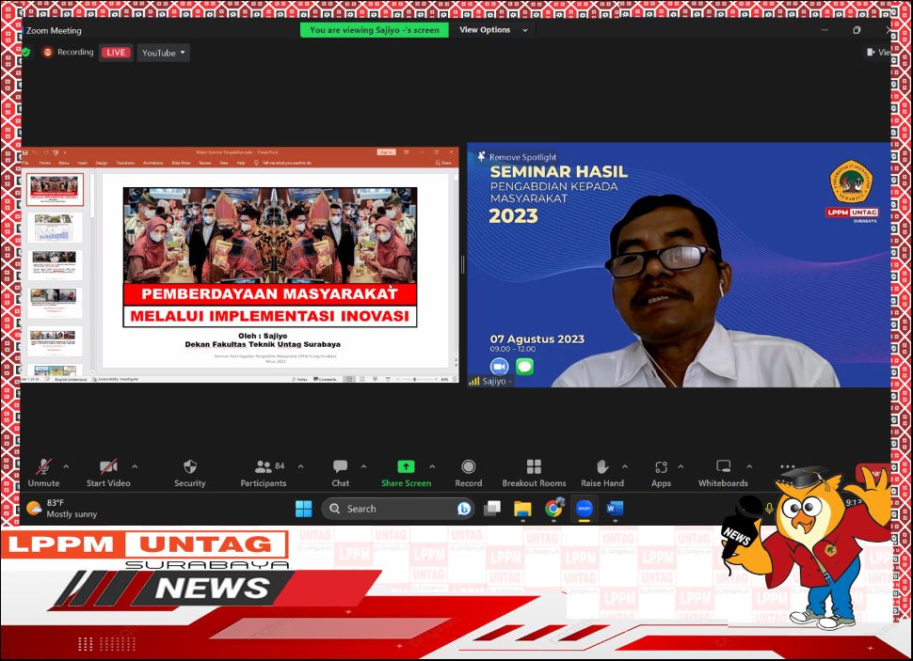
Task: Open the Home tab in PowerPoint
Action: [x=45, y=163]
